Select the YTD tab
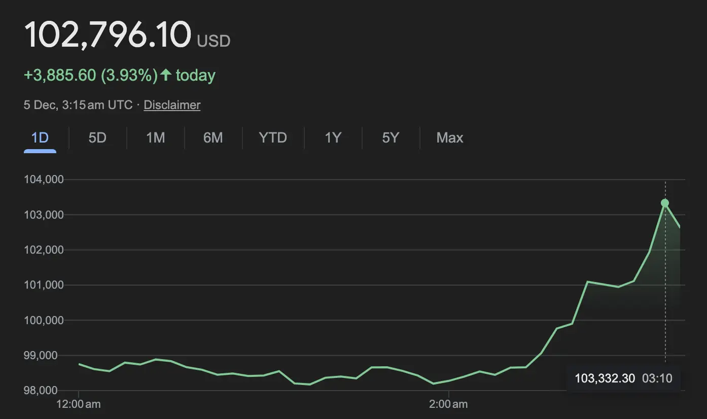 (273, 137)
